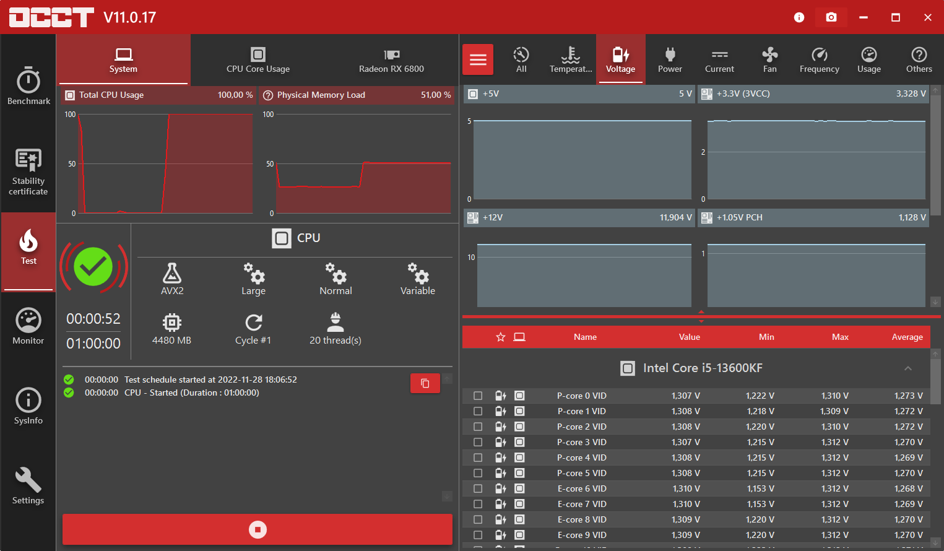Open the Settings wrench section
The width and height of the screenshot is (944, 551).
28,486
